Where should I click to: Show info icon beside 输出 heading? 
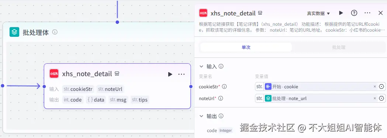(x=221, y=116)
